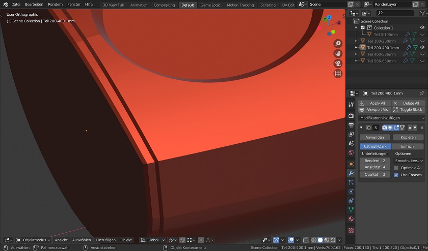Open the Object Data properties triangle icon
Image resolution: width=428 pixels, height=251 pixels.
click(x=351, y=209)
